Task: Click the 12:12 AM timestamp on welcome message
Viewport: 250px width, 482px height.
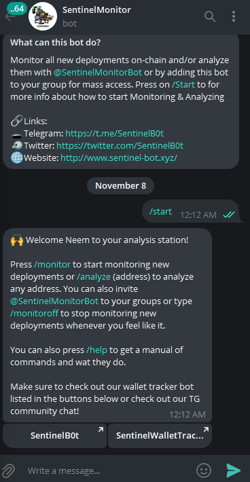Action: tap(187, 414)
